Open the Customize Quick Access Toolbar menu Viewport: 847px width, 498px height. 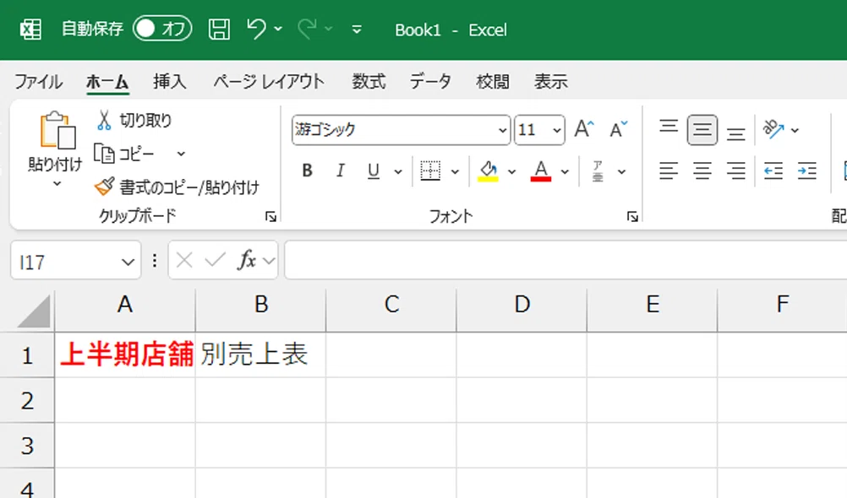click(x=357, y=30)
